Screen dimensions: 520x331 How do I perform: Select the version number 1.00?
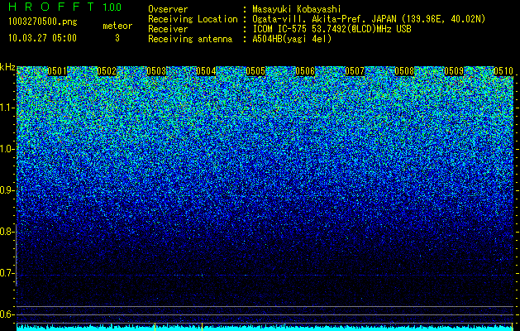point(112,7)
